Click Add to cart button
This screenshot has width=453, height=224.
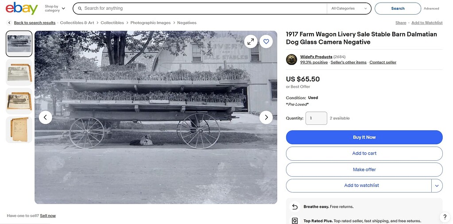click(364, 153)
